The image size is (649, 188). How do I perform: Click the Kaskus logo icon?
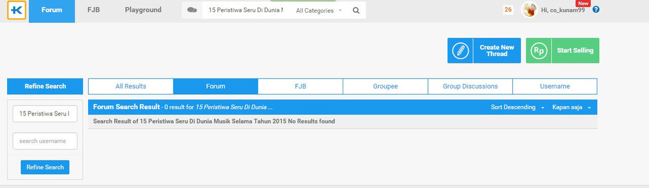coord(17,10)
